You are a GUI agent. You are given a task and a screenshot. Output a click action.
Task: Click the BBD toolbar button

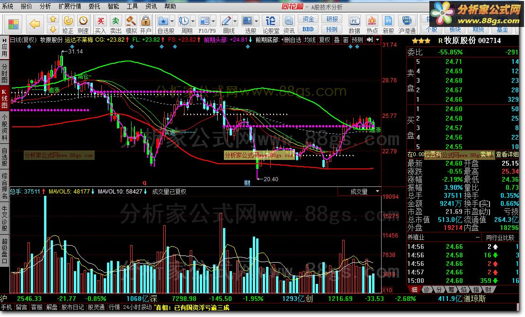[308, 29]
